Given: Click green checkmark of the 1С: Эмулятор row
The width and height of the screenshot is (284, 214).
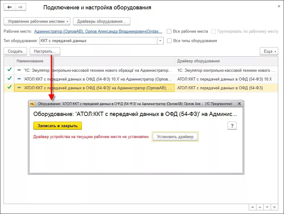Looking at the screenshot, I should click(x=9, y=70).
